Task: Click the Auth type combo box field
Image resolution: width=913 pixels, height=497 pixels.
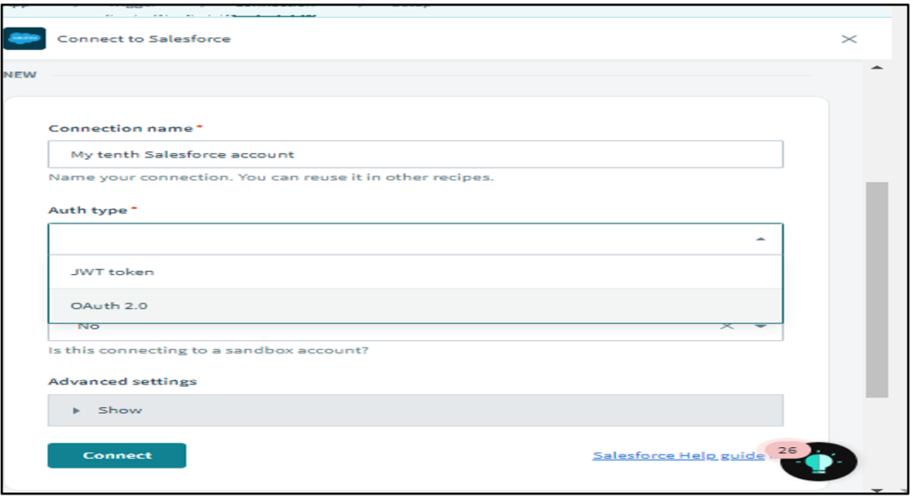Action: click(401, 240)
